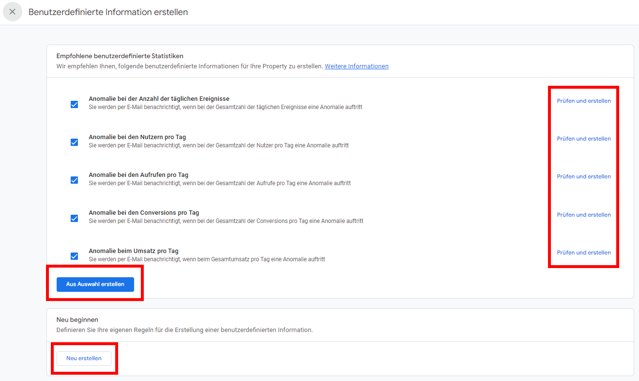Select the Anomalie bei den Aufrufen pro Tag title
This screenshot has width=639, height=381.
(x=138, y=175)
